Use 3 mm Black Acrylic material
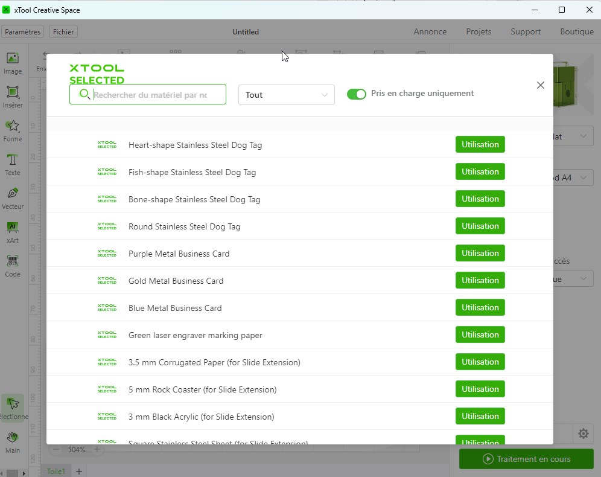The height and width of the screenshot is (477, 601). click(x=480, y=417)
